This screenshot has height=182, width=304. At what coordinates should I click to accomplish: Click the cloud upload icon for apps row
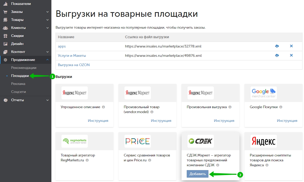click(x=277, y=46)
